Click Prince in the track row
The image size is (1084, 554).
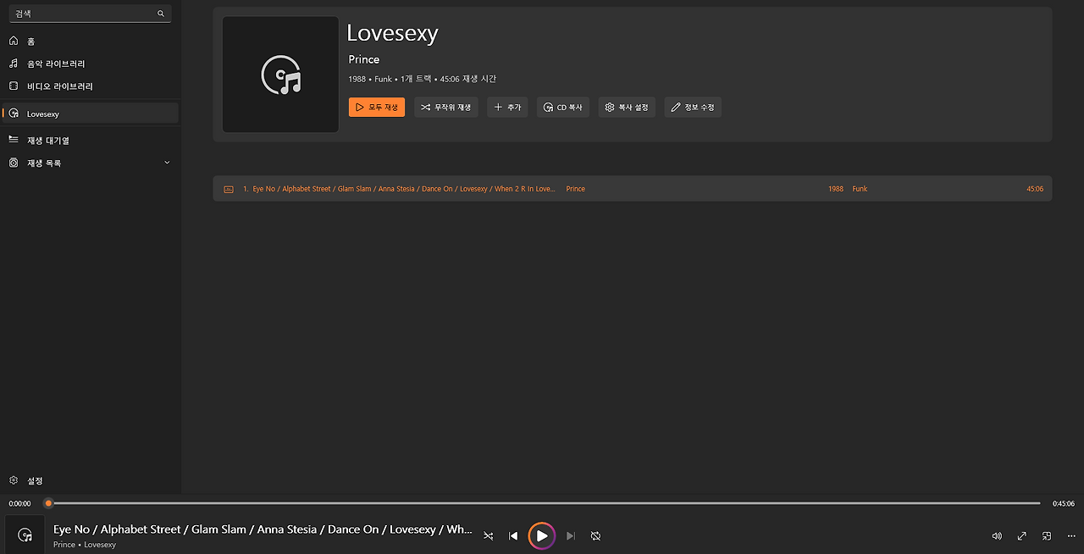(x=576, y=189)
